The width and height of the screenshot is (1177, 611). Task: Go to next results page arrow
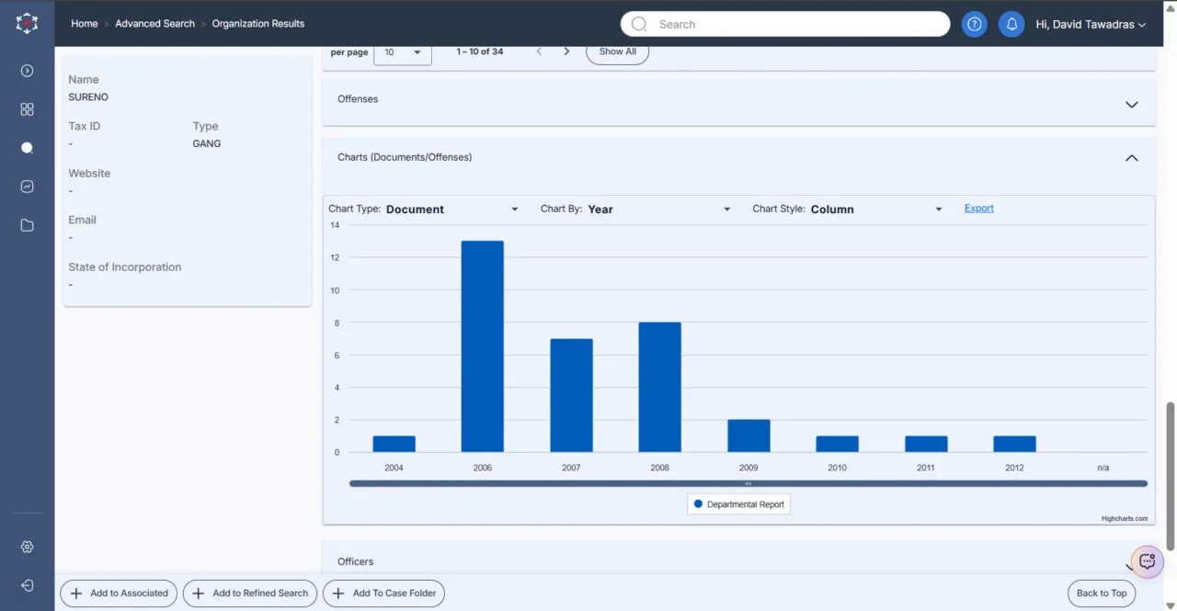pos(566,51)
